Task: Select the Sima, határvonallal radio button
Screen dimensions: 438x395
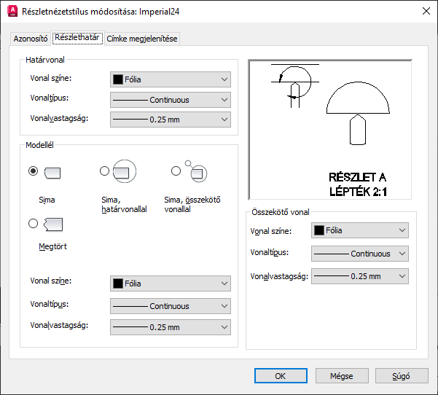Action: 104,171
